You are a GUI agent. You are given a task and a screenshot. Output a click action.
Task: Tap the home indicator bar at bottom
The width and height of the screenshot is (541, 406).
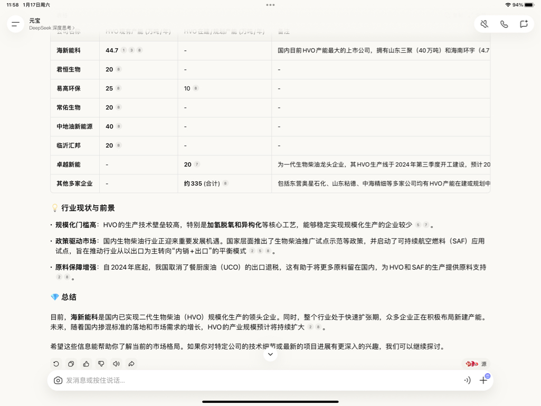point(270,402)
